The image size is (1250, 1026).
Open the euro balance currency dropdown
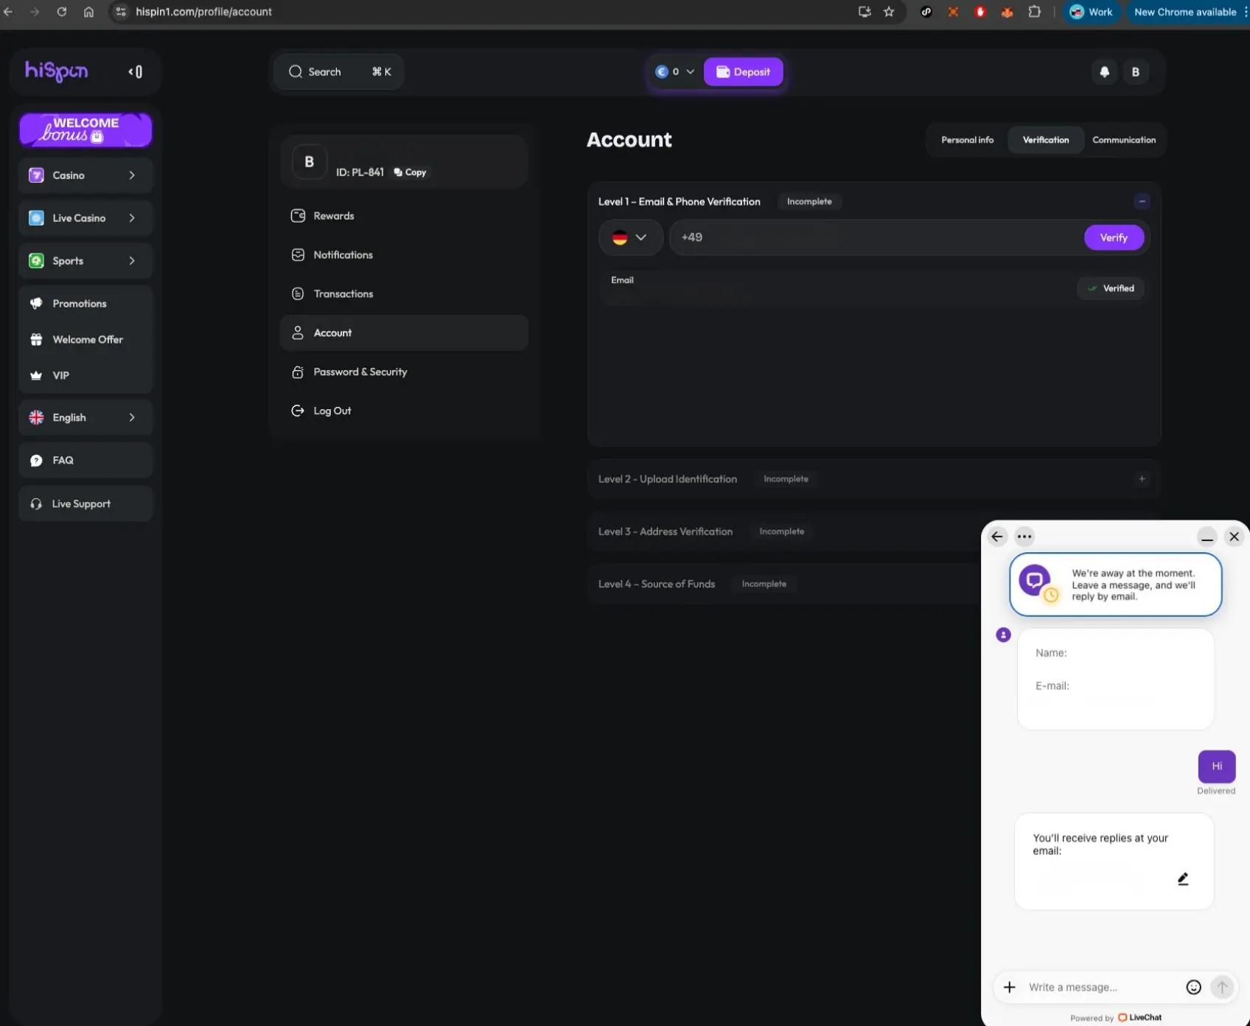click(x=674, y=71)
